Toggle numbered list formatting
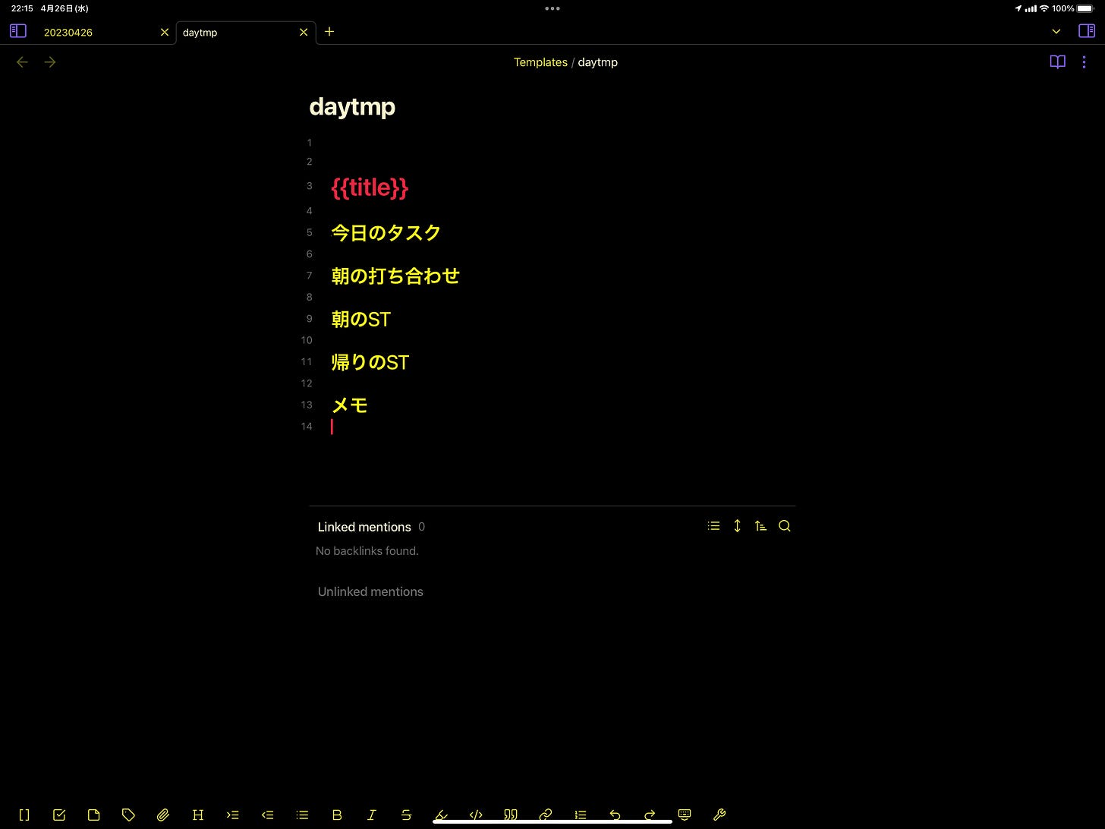Viewport: 1105px width, 829px height. pos(581,815)
